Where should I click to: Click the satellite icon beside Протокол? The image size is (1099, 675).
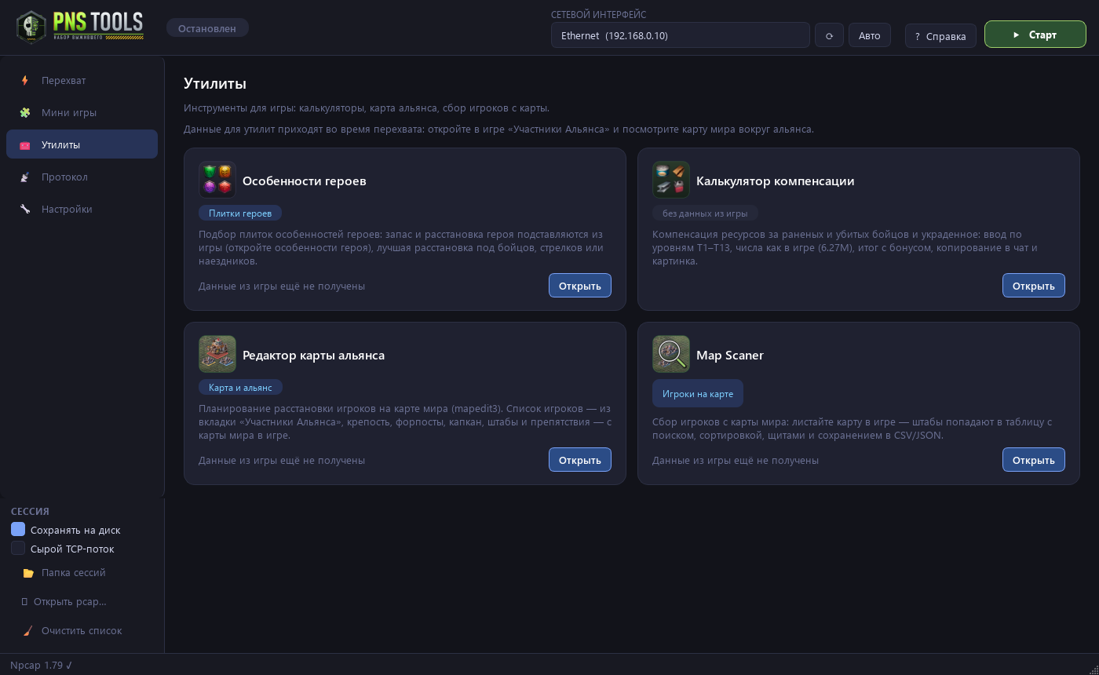[x=25, y=177]
